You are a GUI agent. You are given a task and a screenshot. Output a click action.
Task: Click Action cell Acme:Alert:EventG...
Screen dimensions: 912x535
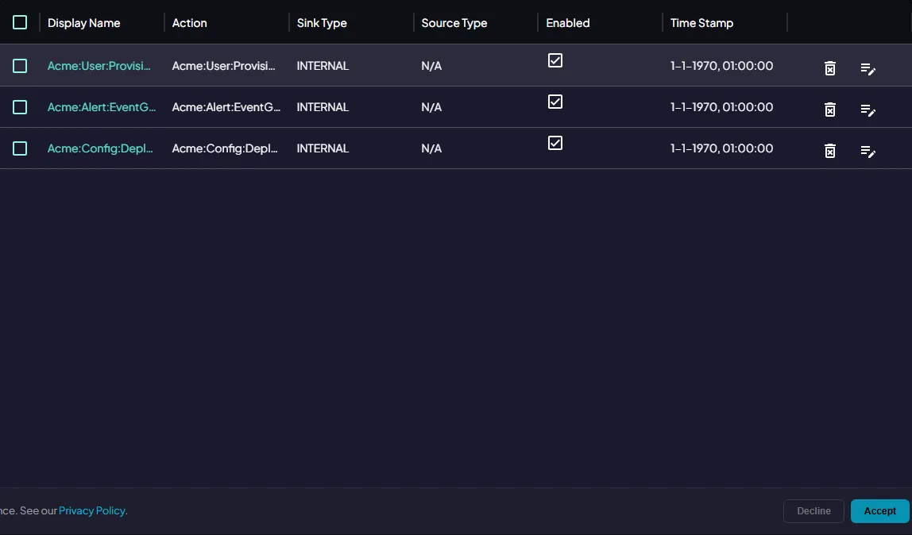tap(226, 107)
